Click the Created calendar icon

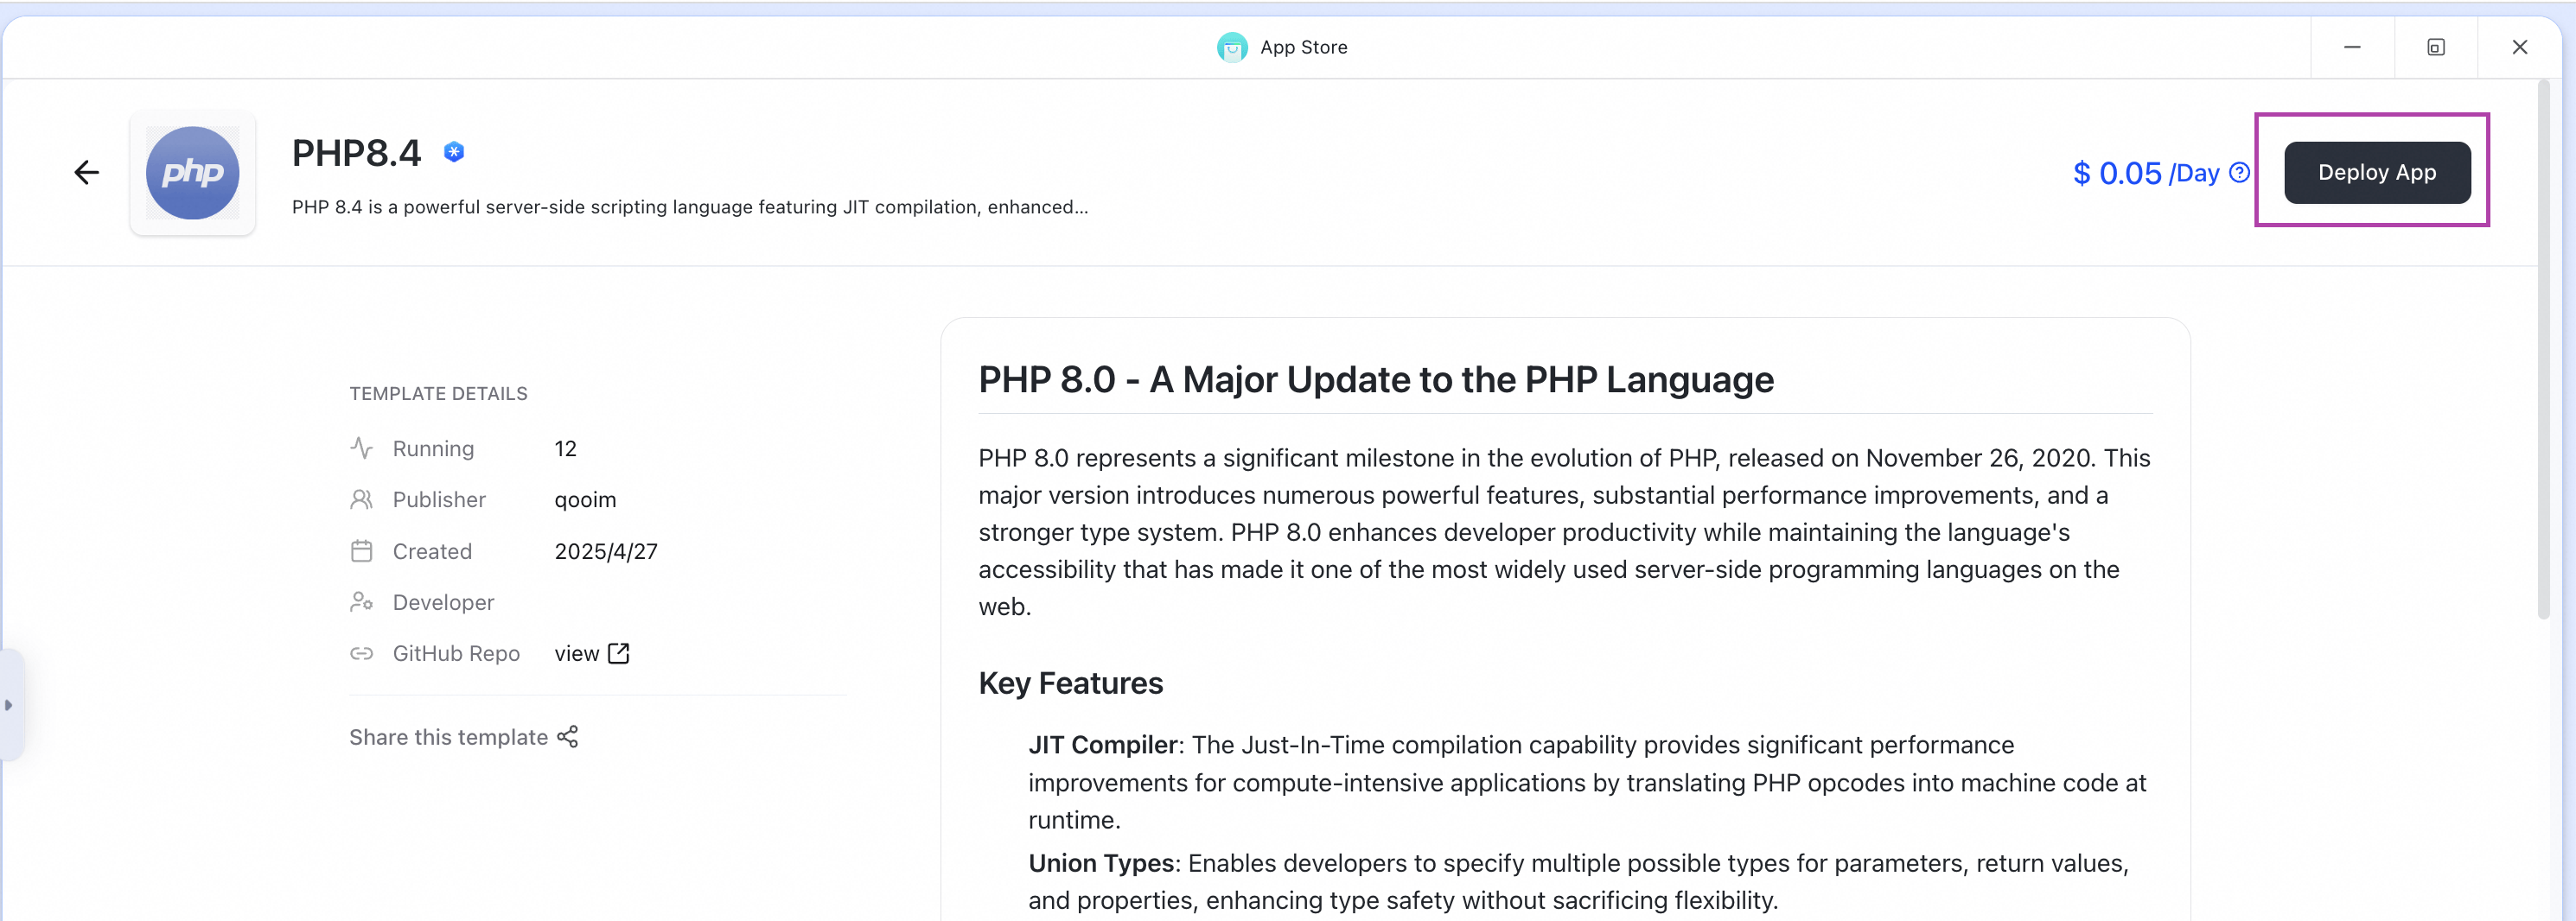[x=361, y=551]
